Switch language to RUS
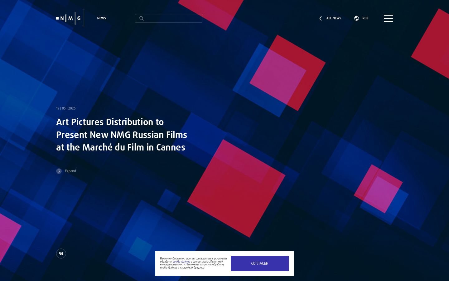449x281 pixels. pos(365,18)
